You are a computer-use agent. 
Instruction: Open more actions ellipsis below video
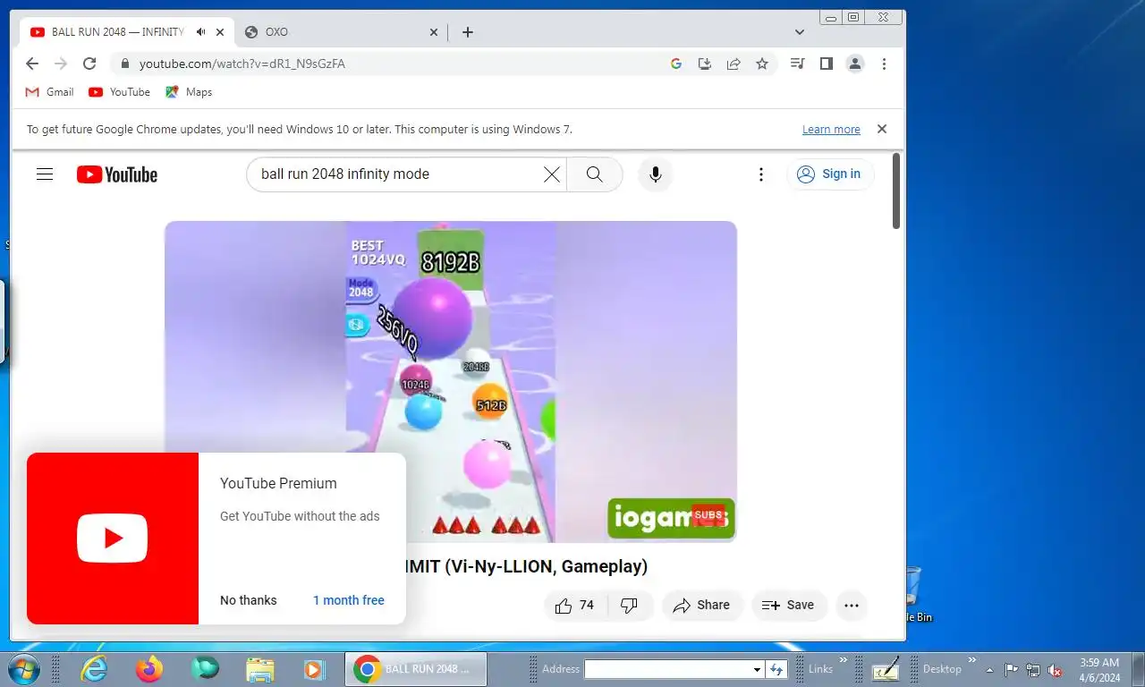coord(852,606)
